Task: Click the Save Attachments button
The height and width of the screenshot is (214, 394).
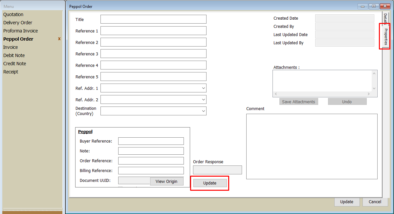Action: (x=298, y=102)
